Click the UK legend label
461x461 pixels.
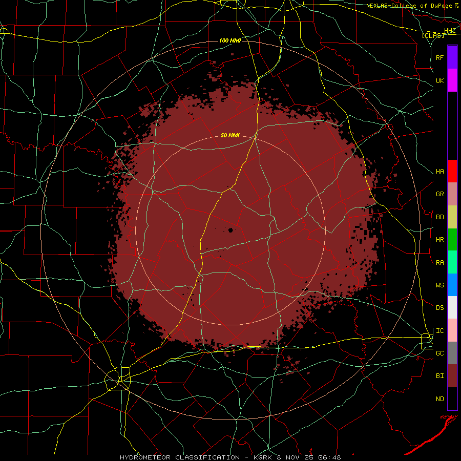(440, 80)
